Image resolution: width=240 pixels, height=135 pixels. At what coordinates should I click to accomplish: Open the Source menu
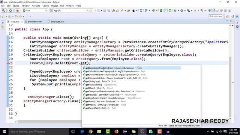[16, 6]
